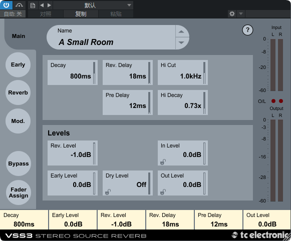This screenshot has height=241, width=291.
Task: Select the Rev. Delay 18ms assign cell
Action: pos(170,219)
